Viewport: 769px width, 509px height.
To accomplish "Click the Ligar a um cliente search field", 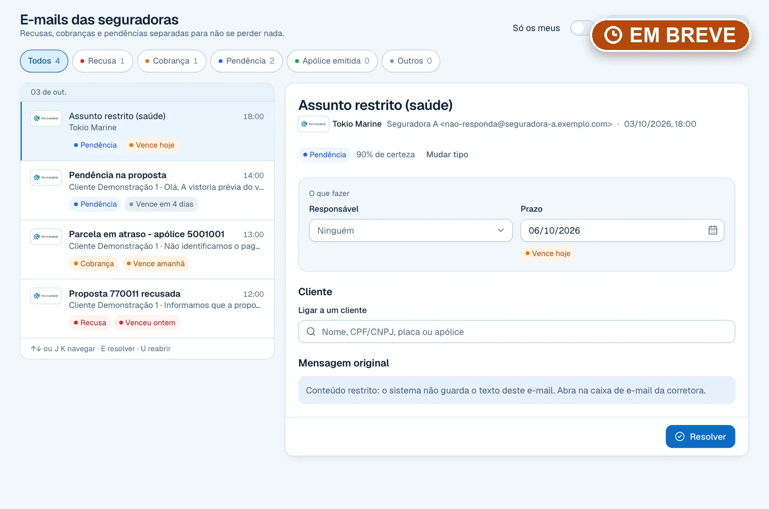I will tap(517, 332).
